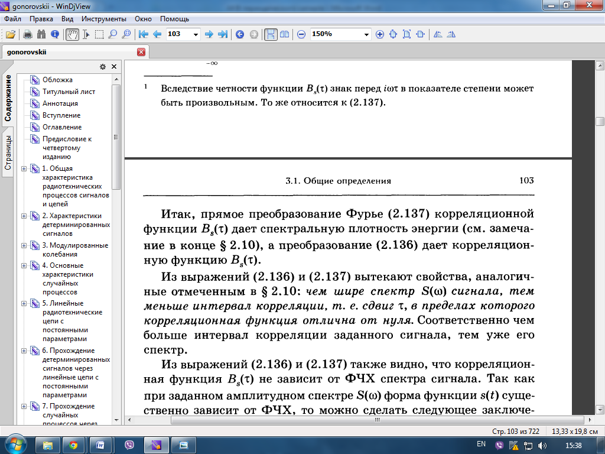Open Find with the binoculars icon
Image resolution: width=605 pixels, height=454 pixels.
(41, 34)
